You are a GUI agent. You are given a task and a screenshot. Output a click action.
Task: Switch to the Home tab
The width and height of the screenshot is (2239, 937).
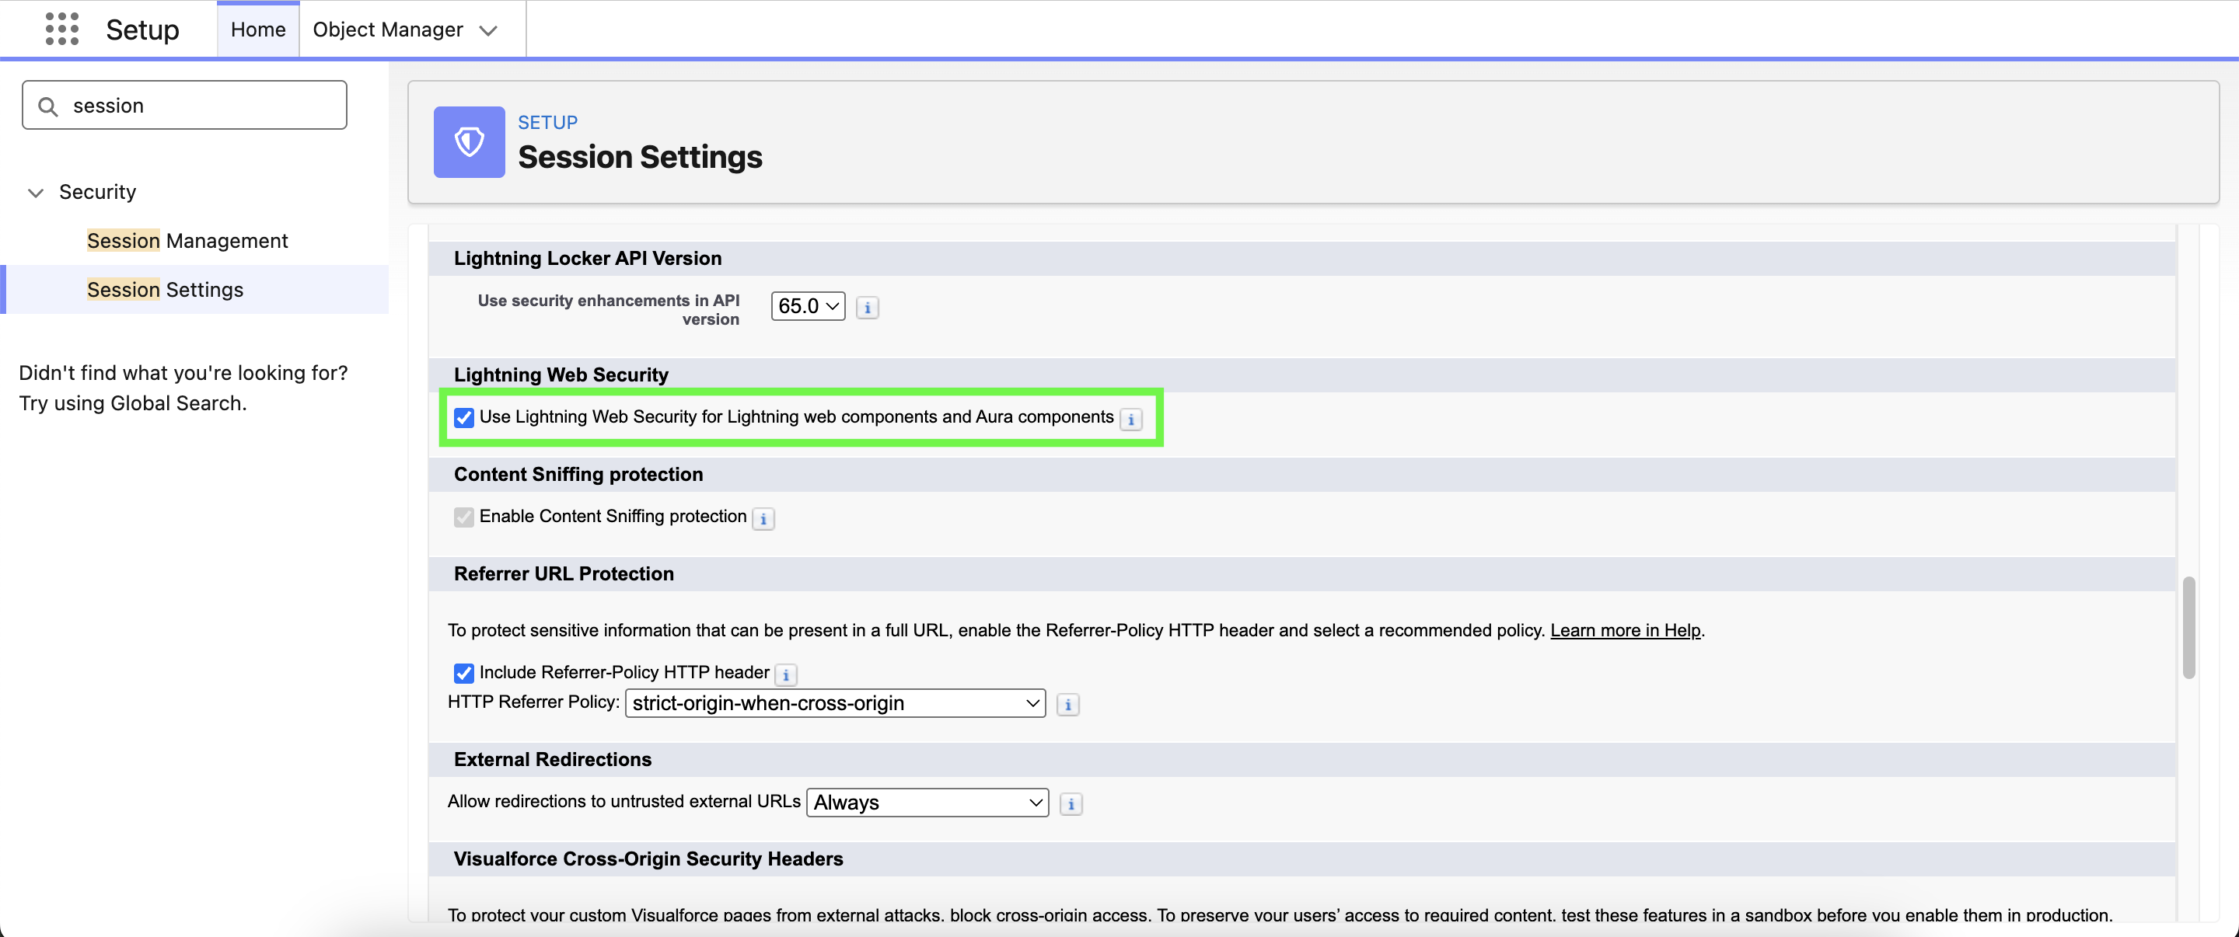pyautogui.click(x=257, y=30)
